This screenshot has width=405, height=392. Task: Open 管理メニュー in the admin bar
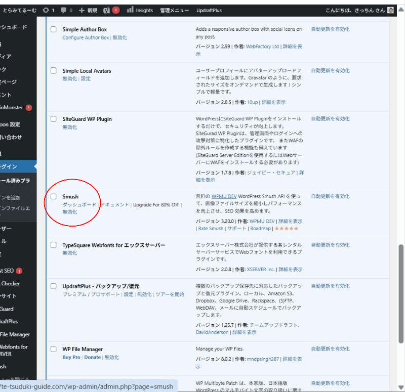[174, 10]
